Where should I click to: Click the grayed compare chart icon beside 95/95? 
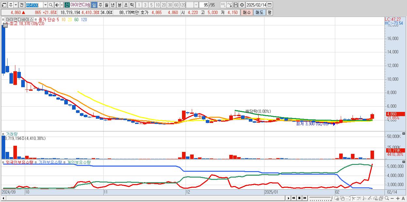coord(223,5)
